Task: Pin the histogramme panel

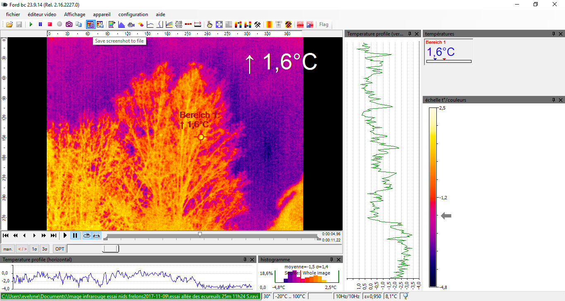Action: pyautogui.click(x=331, y=260)
